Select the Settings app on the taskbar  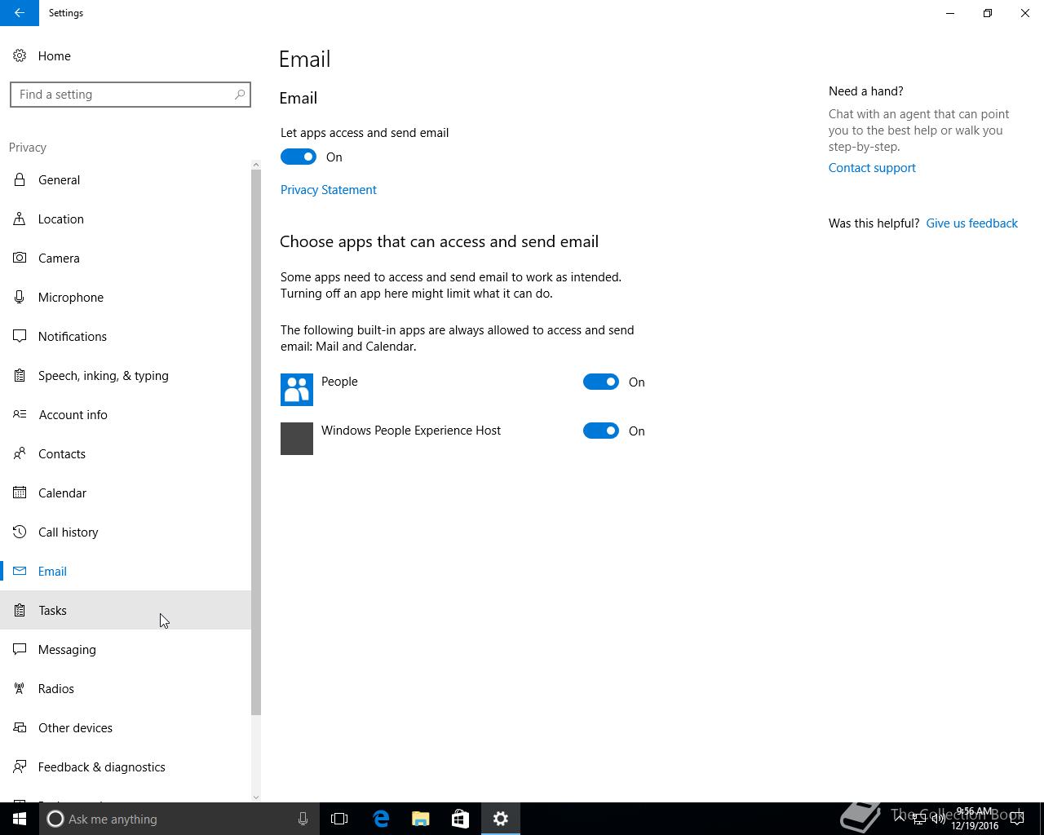point(500,819)
